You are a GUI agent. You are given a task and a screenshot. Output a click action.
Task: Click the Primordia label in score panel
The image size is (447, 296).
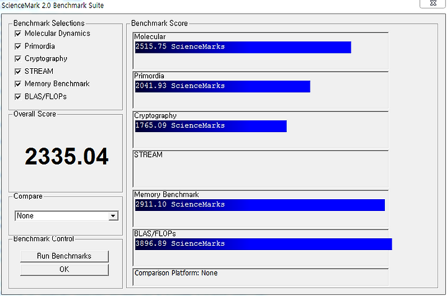(x=149, y=76)
